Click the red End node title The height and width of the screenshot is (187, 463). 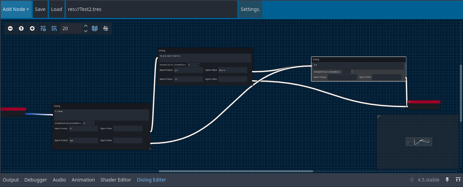point(424,102)
